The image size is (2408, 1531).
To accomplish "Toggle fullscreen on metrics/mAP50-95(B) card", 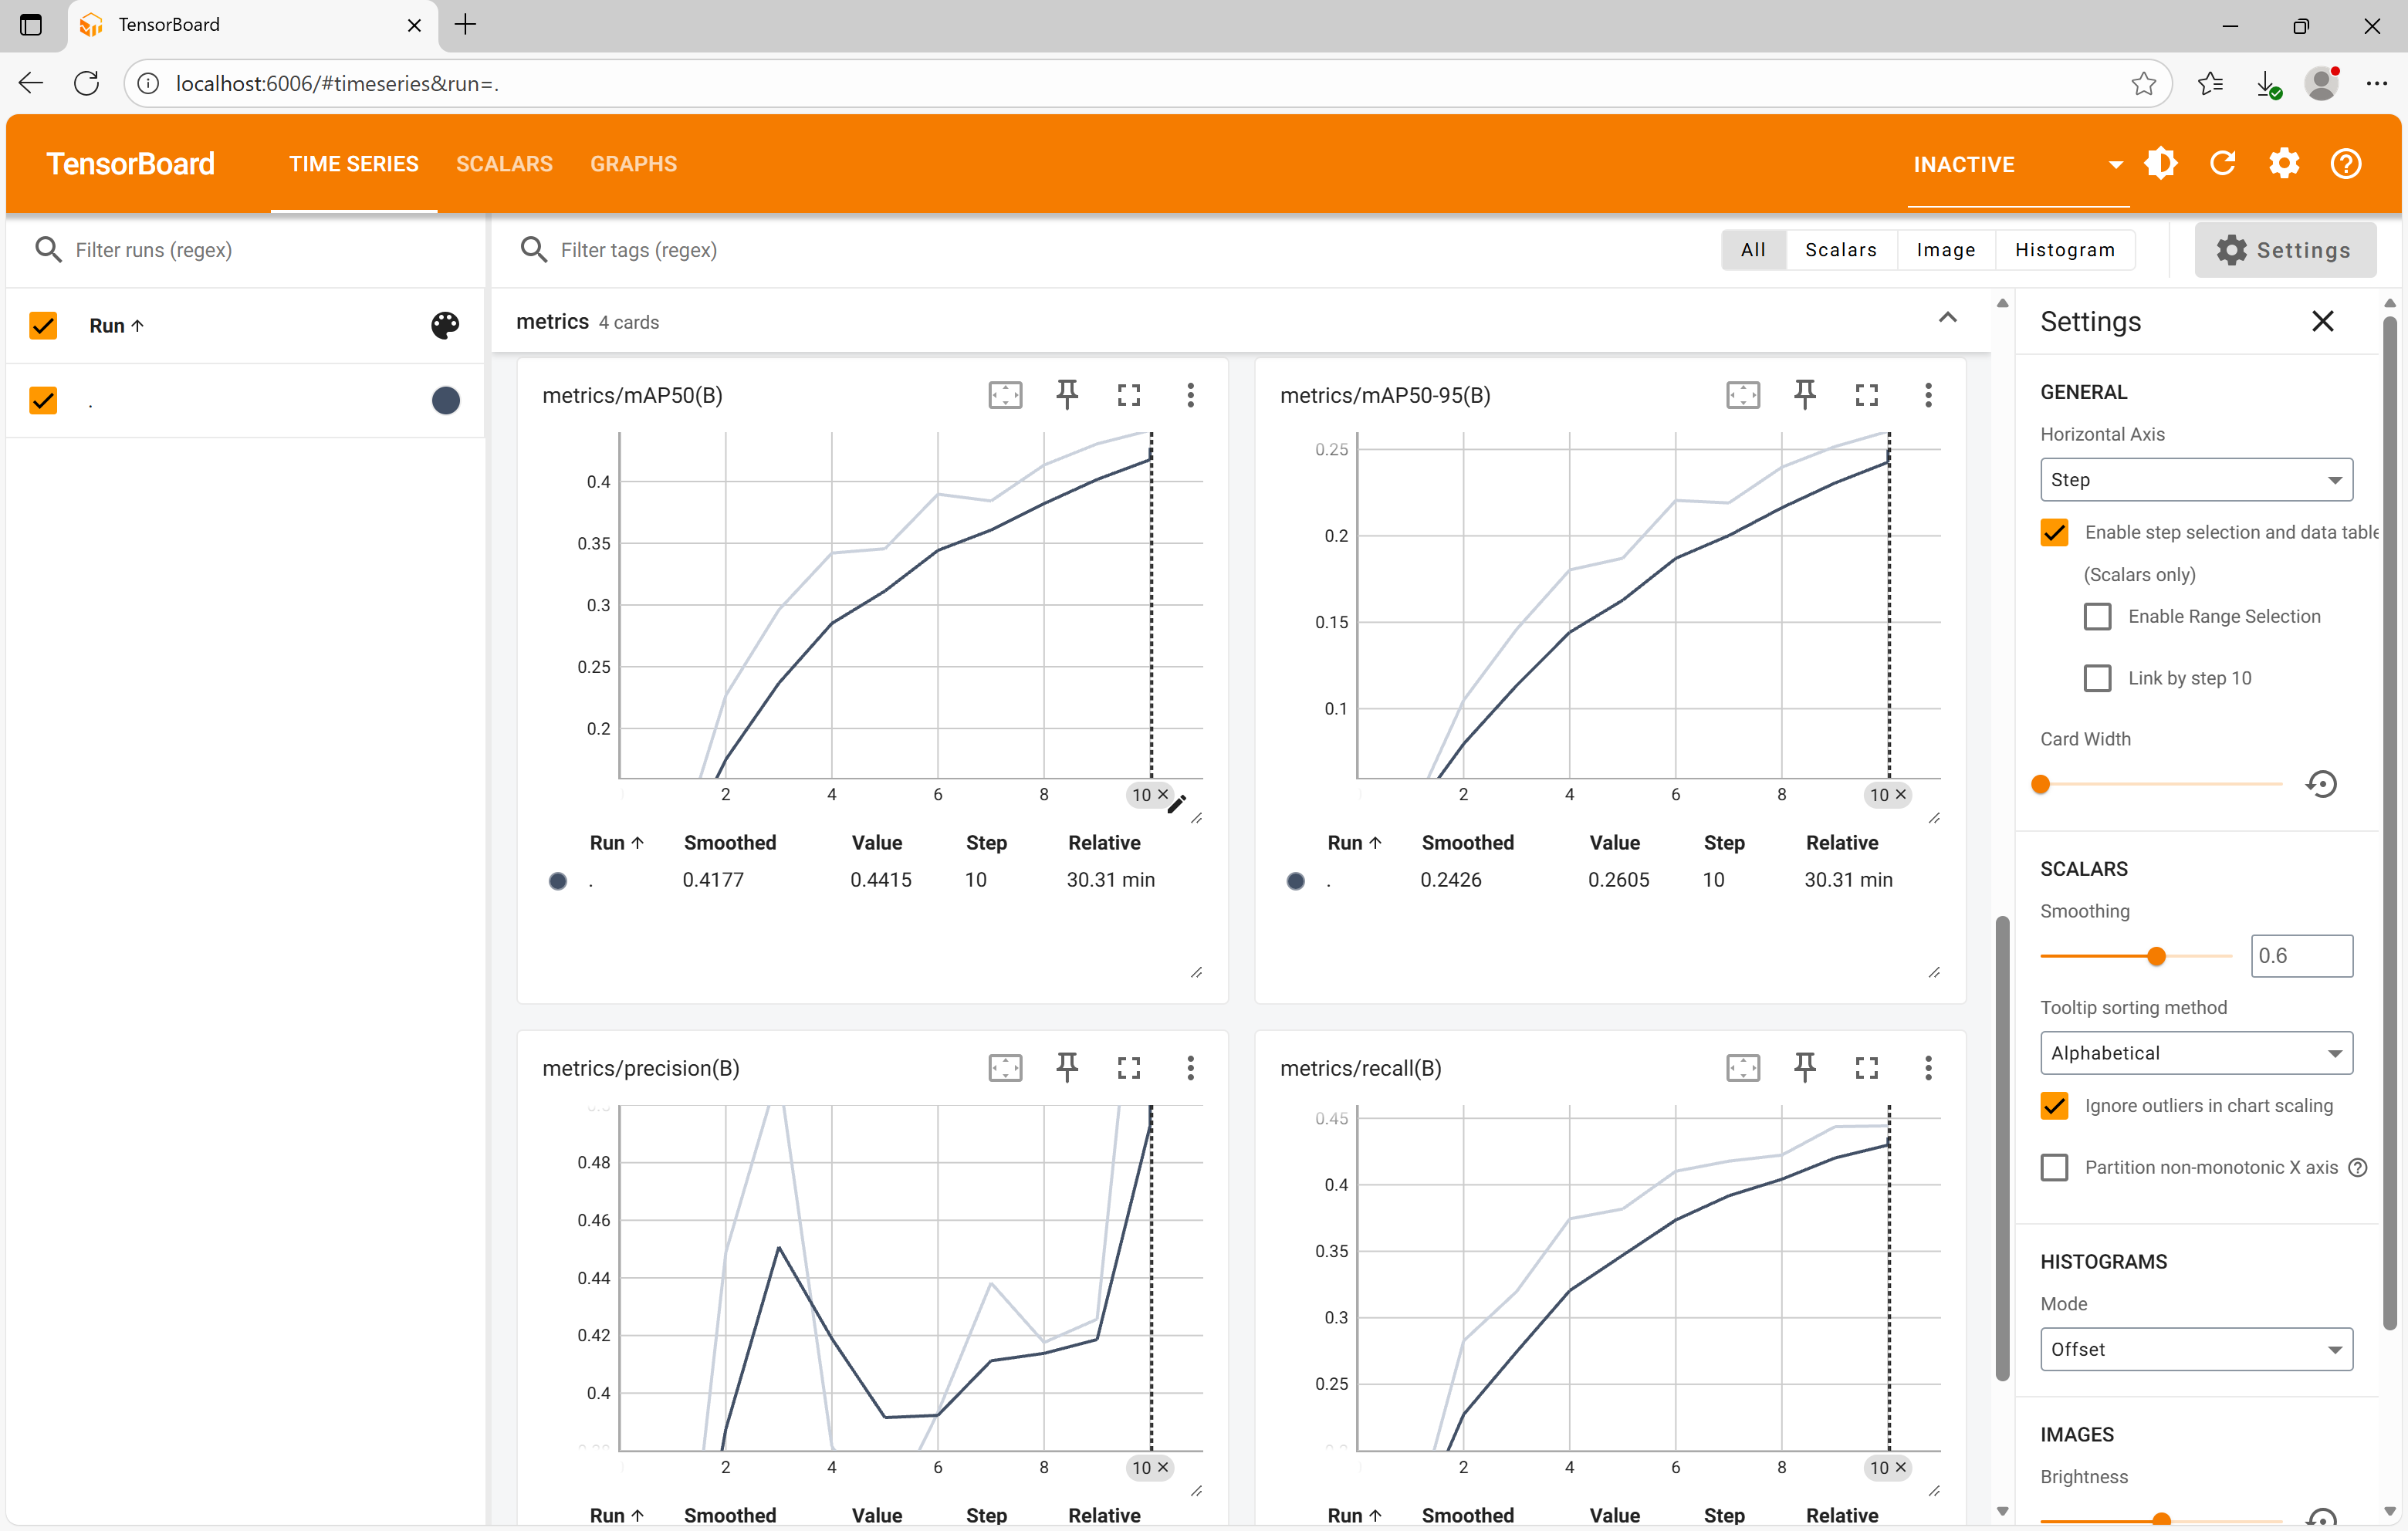I will 1866,395.
